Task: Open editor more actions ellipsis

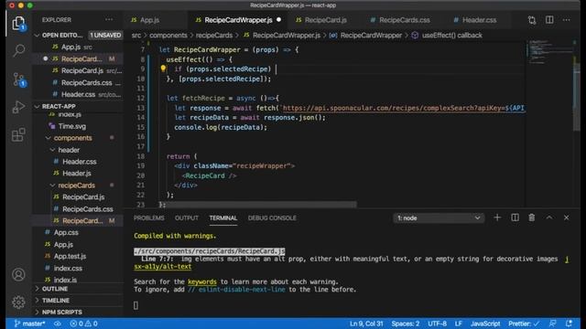Action: pos(567,20)
